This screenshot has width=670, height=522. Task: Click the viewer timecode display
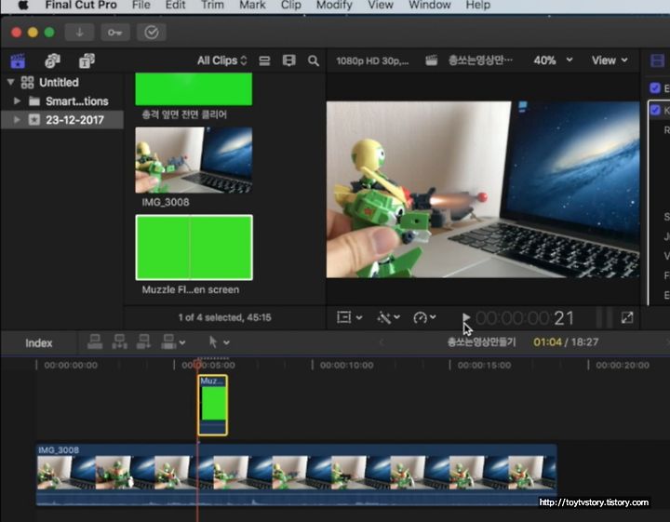(525, 318)
